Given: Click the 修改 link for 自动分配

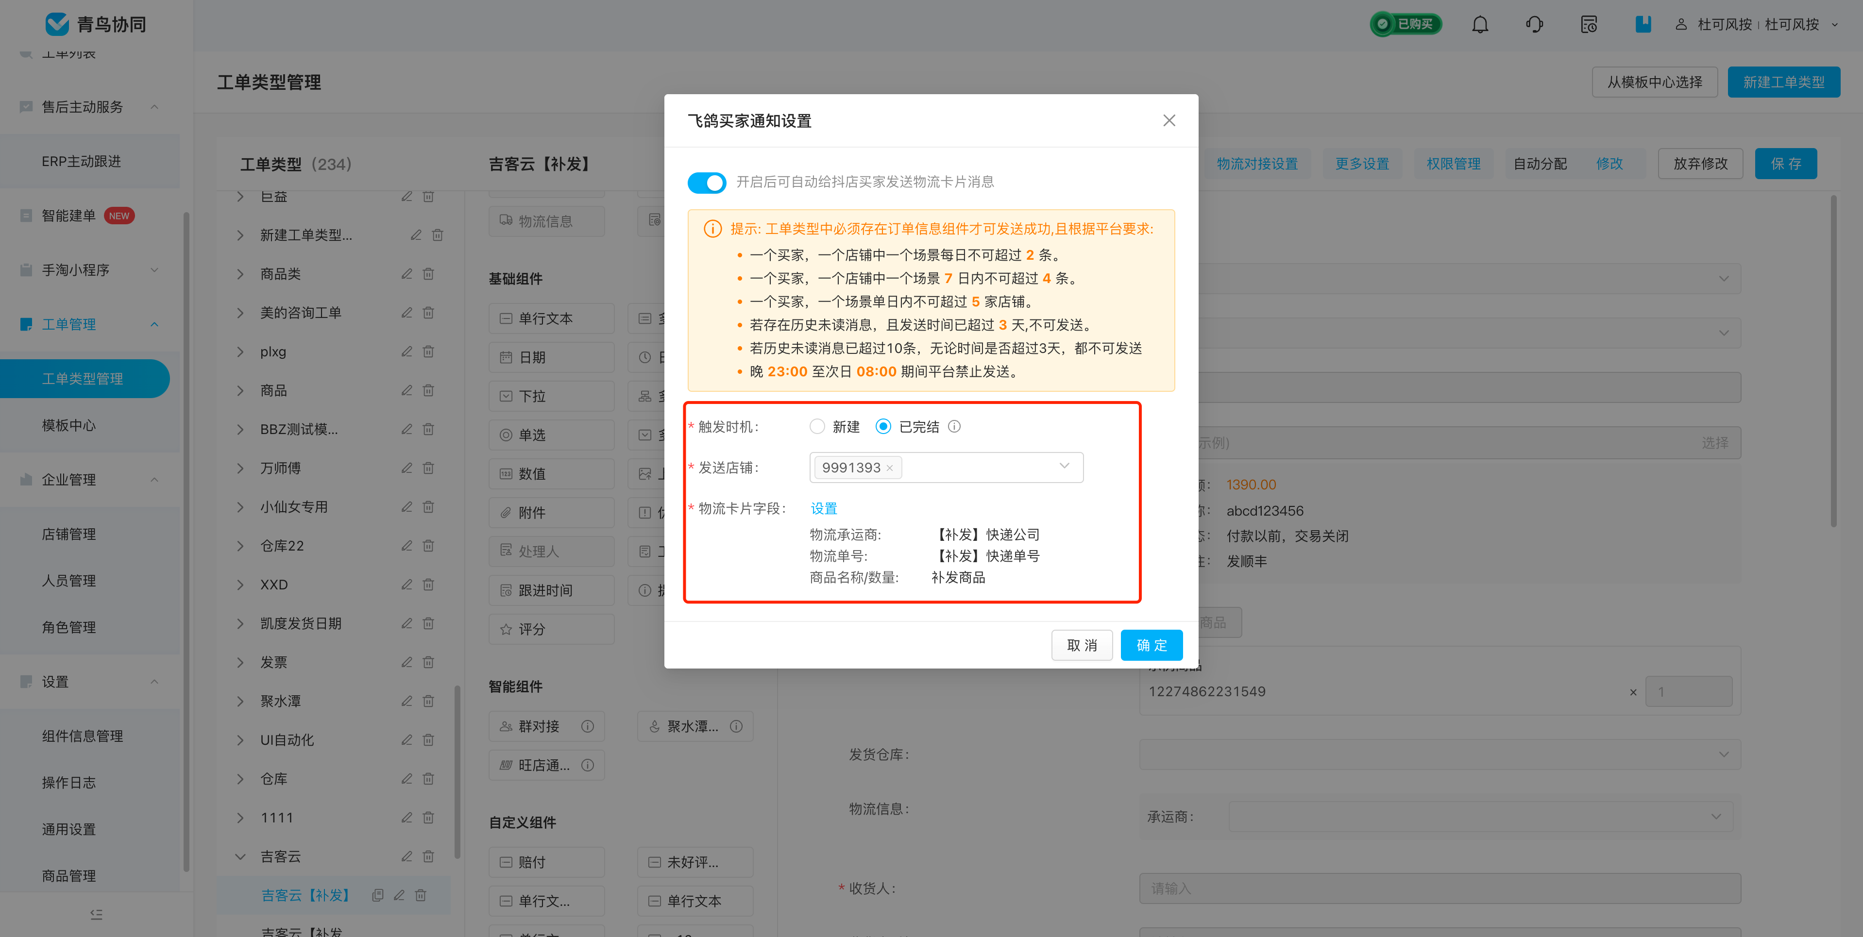Looking at the screenshot, I should (1609, 164).
